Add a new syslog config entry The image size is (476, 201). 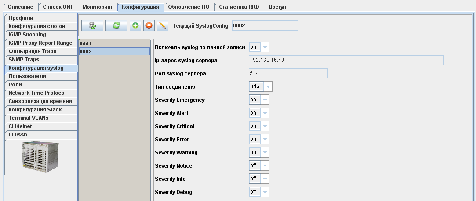coord(135,25)
